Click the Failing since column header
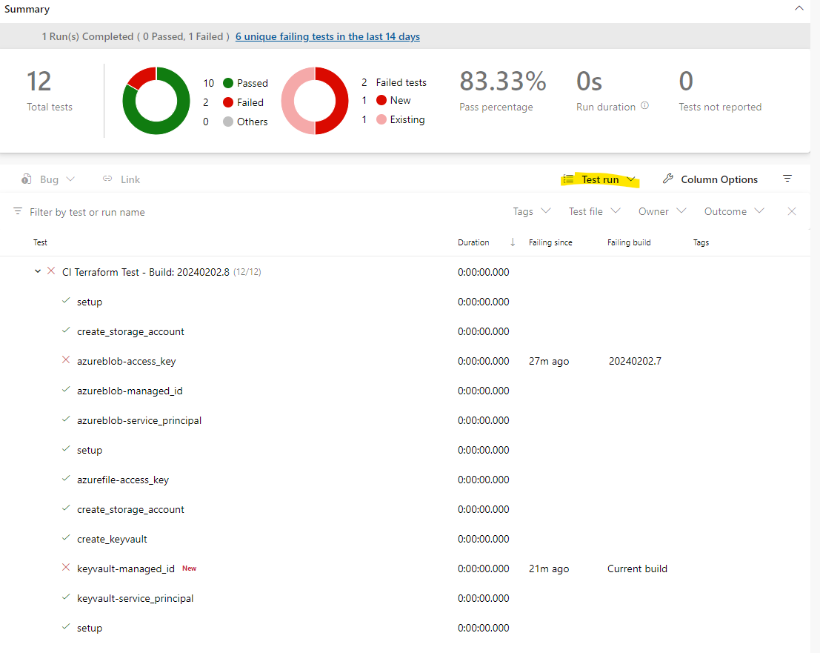The width and height of the screenshot is (820, 653). 550,242
